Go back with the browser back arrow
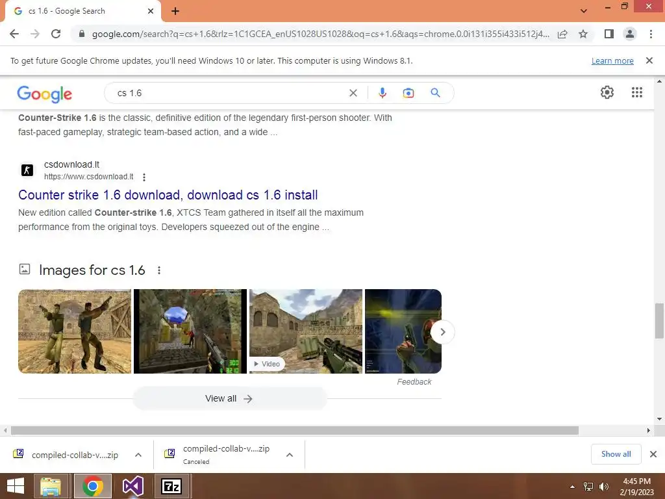The width and height of the screenshot is (665, 499). pos(14,34)
